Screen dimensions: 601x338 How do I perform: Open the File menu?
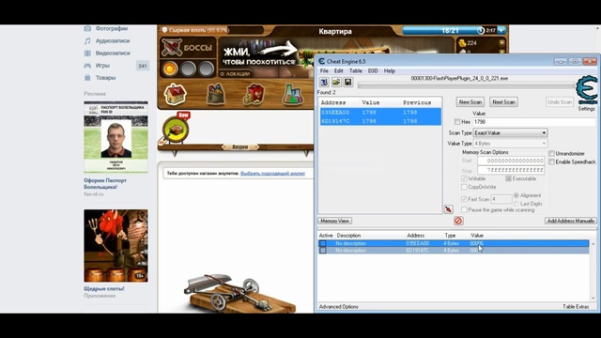tap(324, 71)
